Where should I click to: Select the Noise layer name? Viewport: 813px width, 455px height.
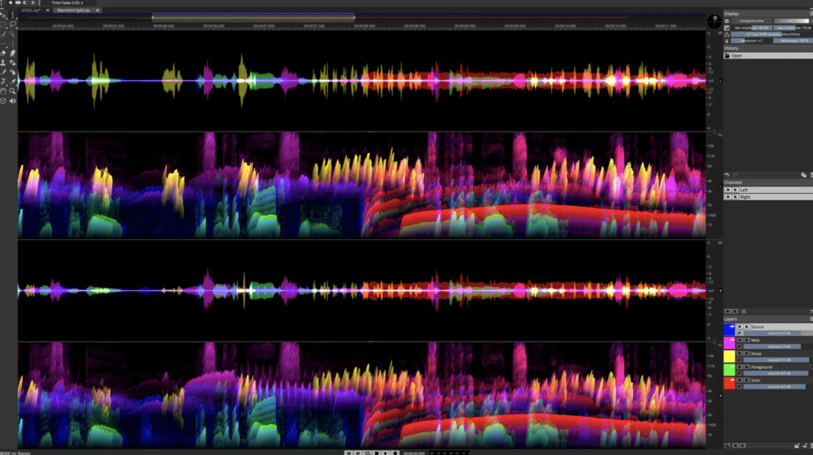(756, 354)
